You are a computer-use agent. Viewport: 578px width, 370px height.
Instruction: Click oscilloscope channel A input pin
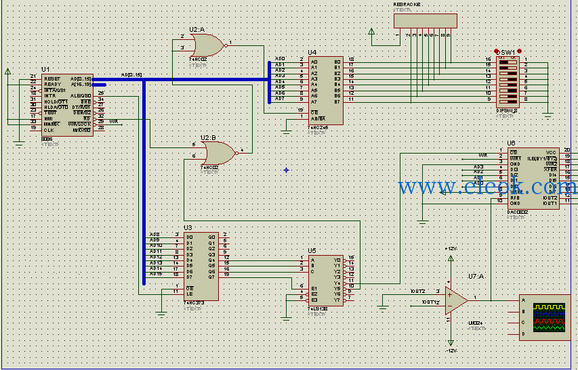[514, 300]
